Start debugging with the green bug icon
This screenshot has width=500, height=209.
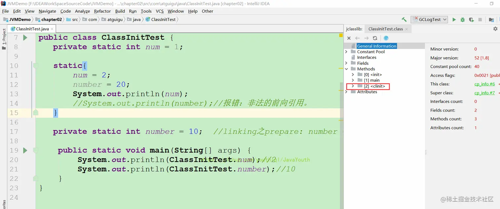click(x=463, y=20)
